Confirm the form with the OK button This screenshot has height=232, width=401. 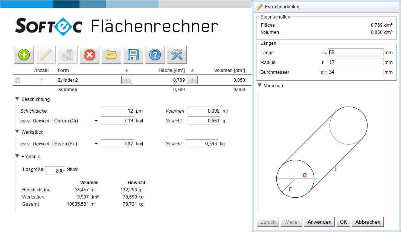343,222
